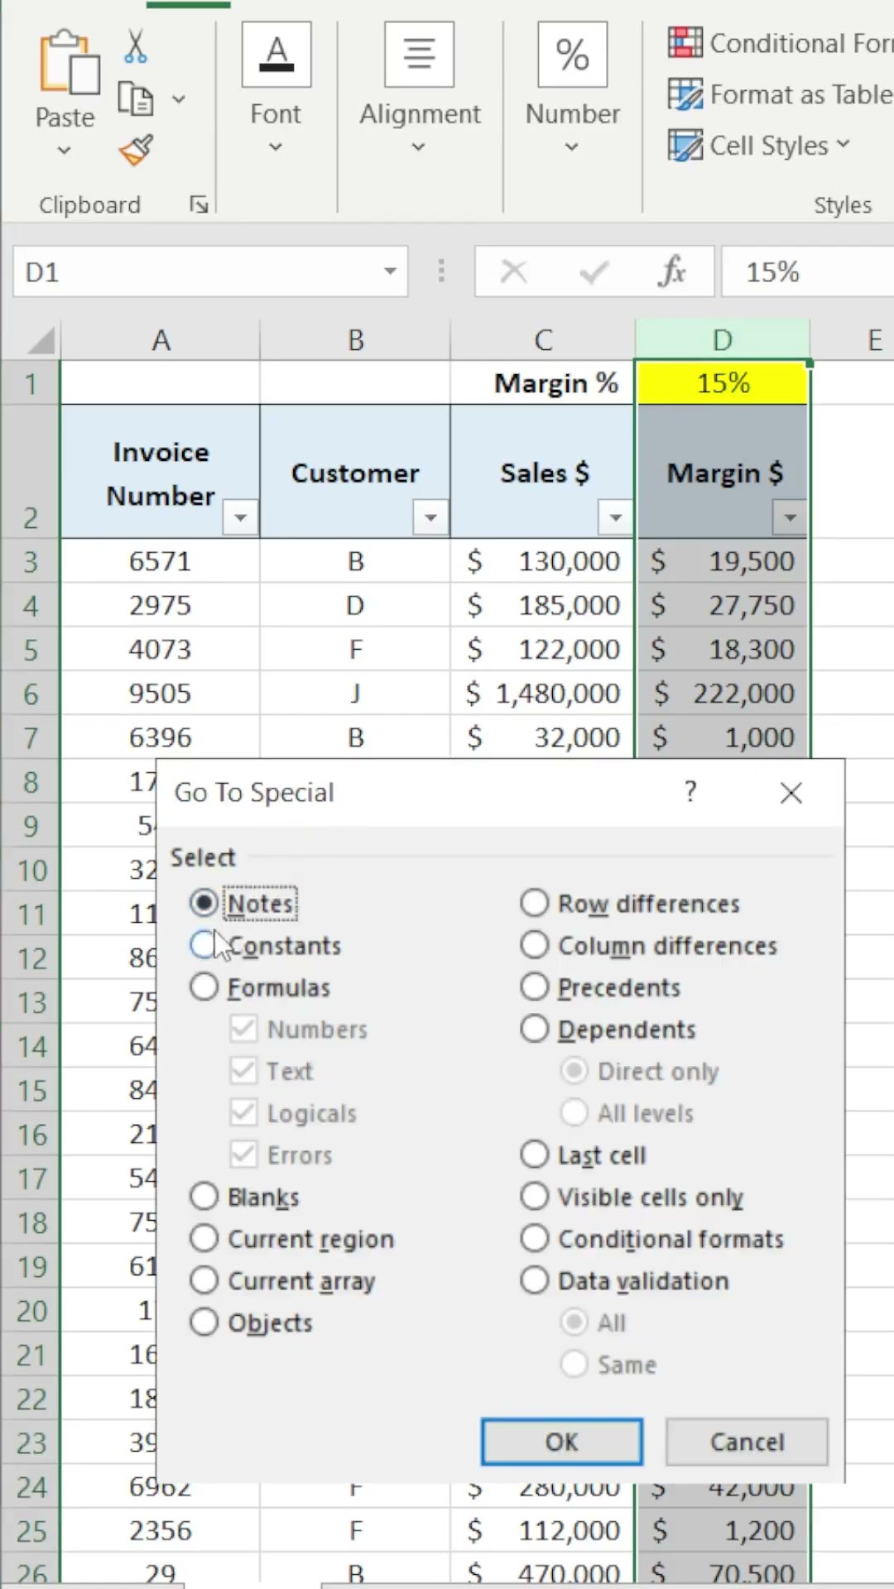
Task: Select the Format Painter brush
Action: (x=136, y=151)
